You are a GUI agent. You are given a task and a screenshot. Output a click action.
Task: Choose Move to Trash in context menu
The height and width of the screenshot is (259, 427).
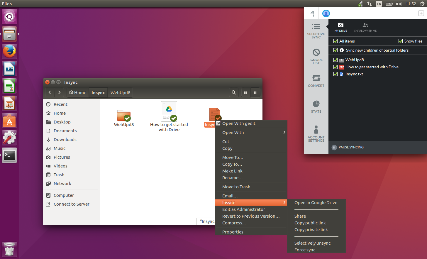click(251, 187)
